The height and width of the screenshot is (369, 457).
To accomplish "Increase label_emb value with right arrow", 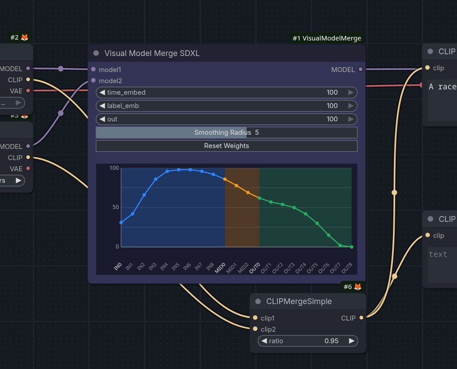I will (351, 106).
